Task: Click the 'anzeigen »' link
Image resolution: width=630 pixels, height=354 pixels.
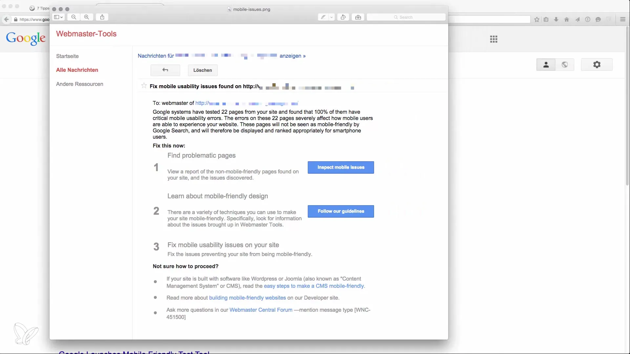Action: click(293, 56)
